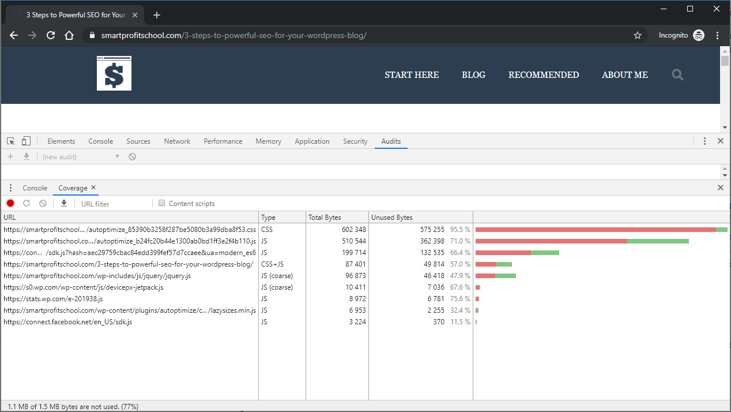
Task: Open the (new audit) dropdown
Action: [x=80, y=156]
